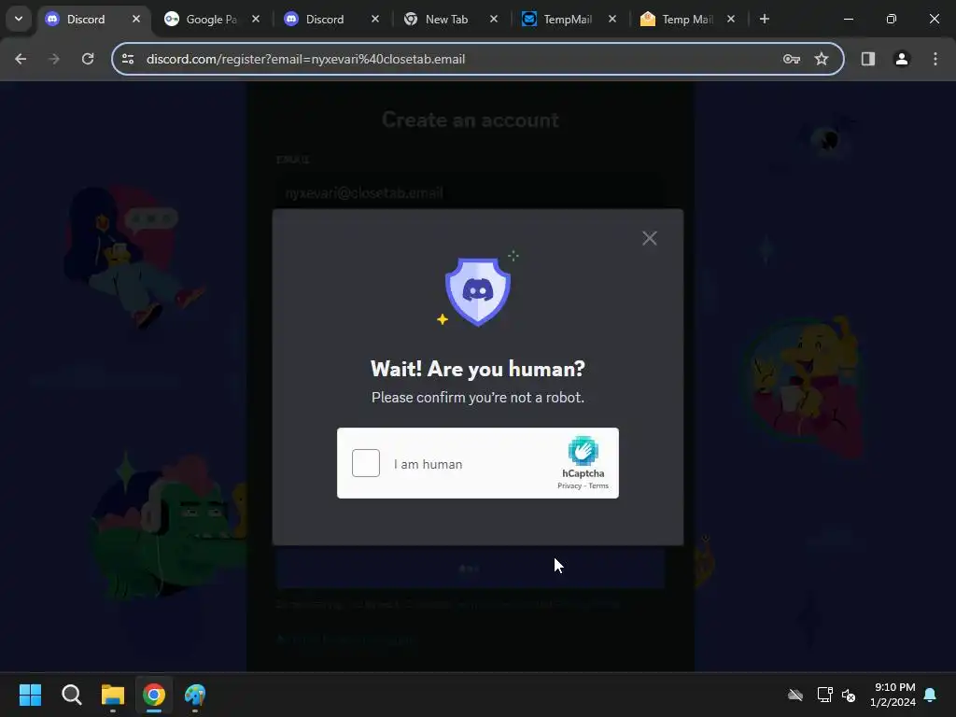956x717 pixels.
Task: Click the address bar URL
Action: (305, 59)
